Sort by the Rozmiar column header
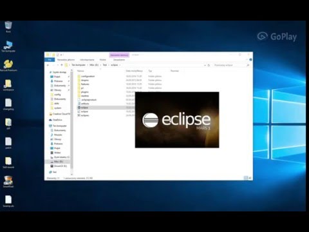 click(x=174, y=71)
